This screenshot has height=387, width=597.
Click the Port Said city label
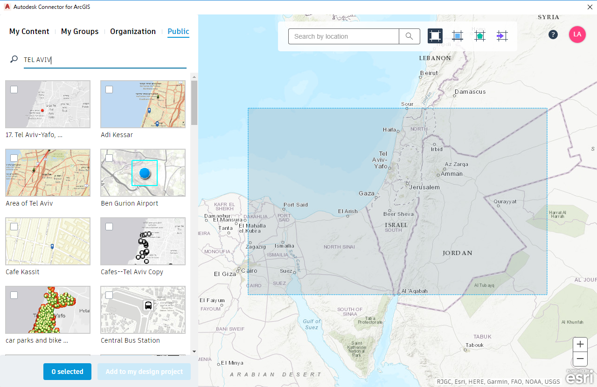[296, 205]
